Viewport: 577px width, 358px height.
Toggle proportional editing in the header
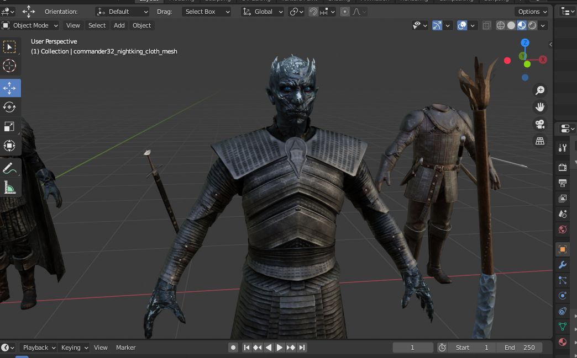(x=345, y=12)
